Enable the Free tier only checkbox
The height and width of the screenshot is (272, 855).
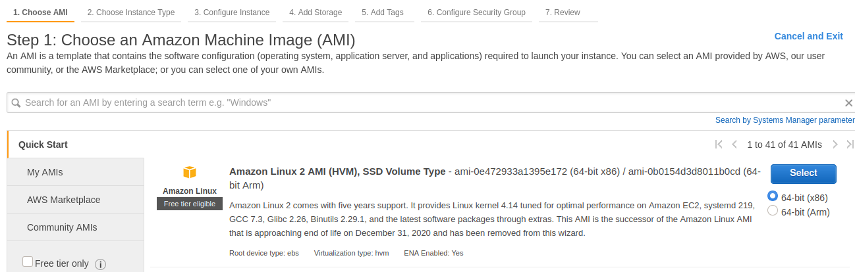point(28,261)
